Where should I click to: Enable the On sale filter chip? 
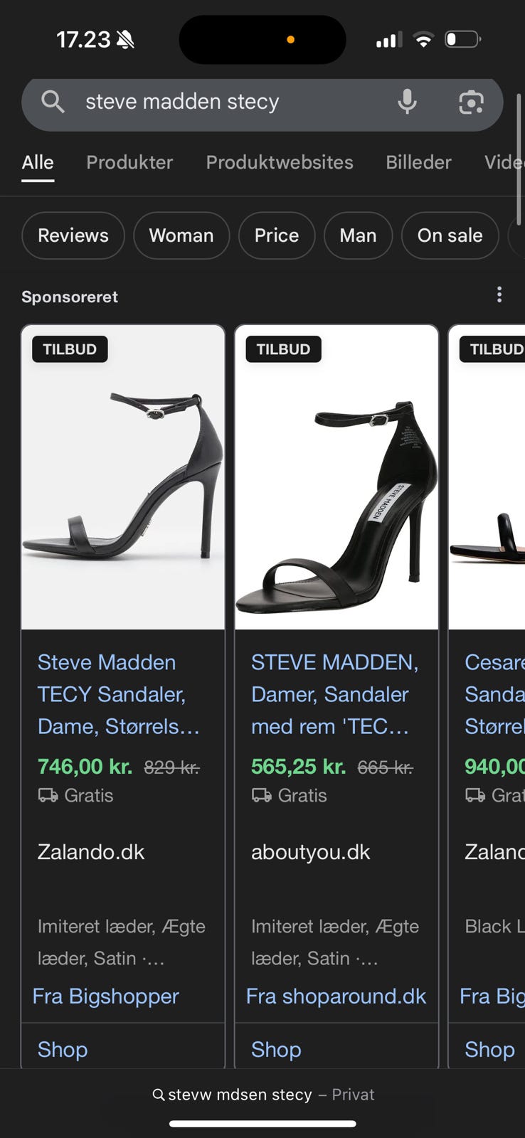450,235
